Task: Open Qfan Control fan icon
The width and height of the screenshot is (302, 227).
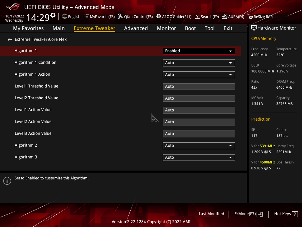Action: pyautogui.click(x=121, y=17)
